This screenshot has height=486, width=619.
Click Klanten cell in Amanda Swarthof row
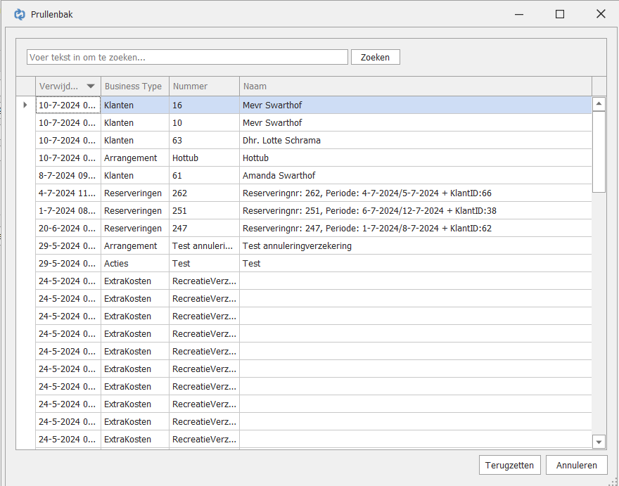pyautogui.click(x=135, y=175)
